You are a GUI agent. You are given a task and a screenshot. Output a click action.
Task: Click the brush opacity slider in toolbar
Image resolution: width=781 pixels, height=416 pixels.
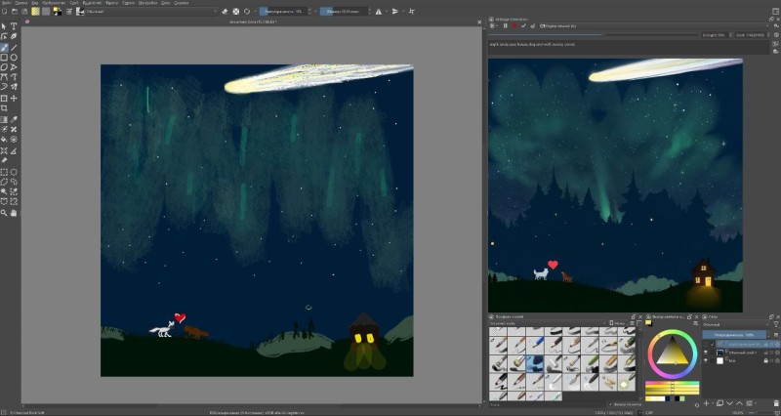284,12
